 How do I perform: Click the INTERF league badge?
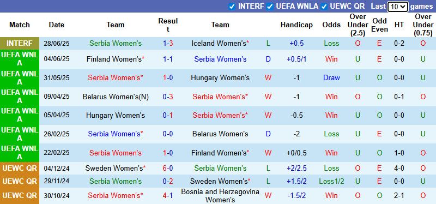click(20, 44)
